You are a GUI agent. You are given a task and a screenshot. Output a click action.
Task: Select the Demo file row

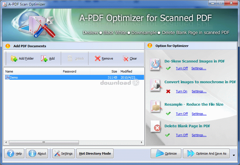click(x=74, y=77)
